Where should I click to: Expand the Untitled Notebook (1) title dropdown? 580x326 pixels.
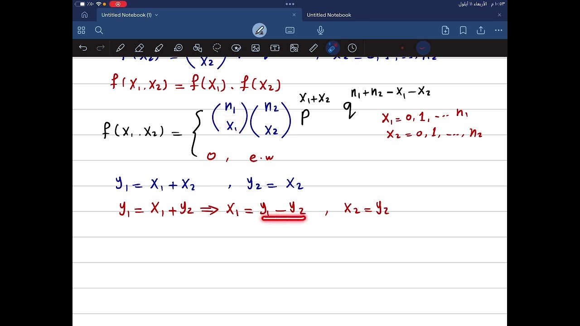156,15
